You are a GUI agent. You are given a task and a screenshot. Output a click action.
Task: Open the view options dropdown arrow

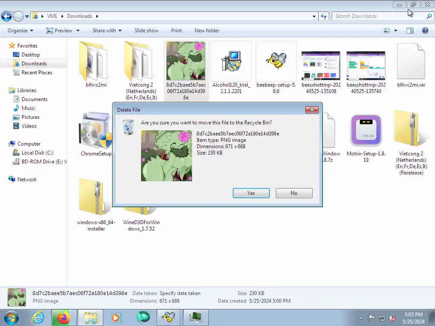(x=395, y=31)
